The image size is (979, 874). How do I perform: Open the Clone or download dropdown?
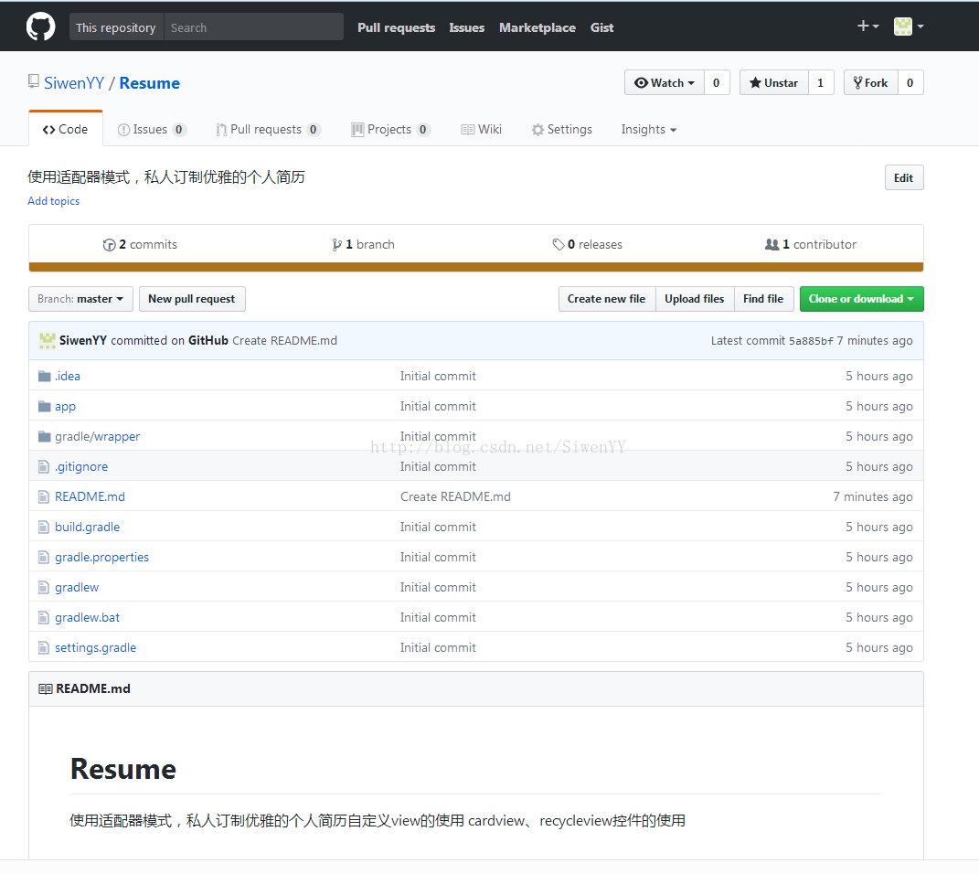point(862,299)
